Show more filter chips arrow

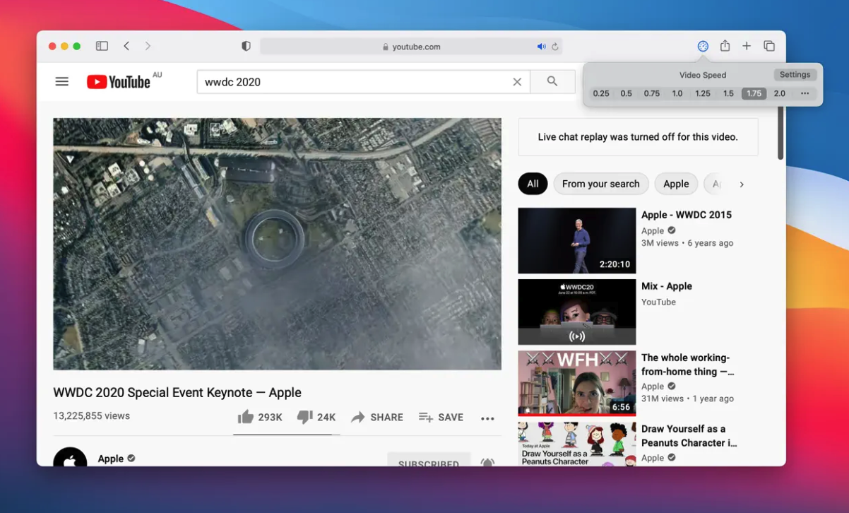click(x=742, y=184)
